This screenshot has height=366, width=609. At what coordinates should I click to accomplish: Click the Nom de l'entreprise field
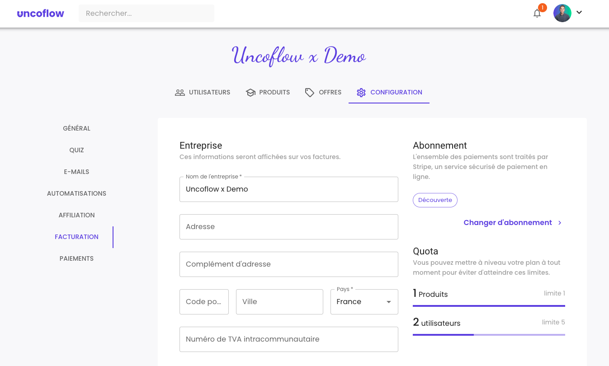[289, 189]
